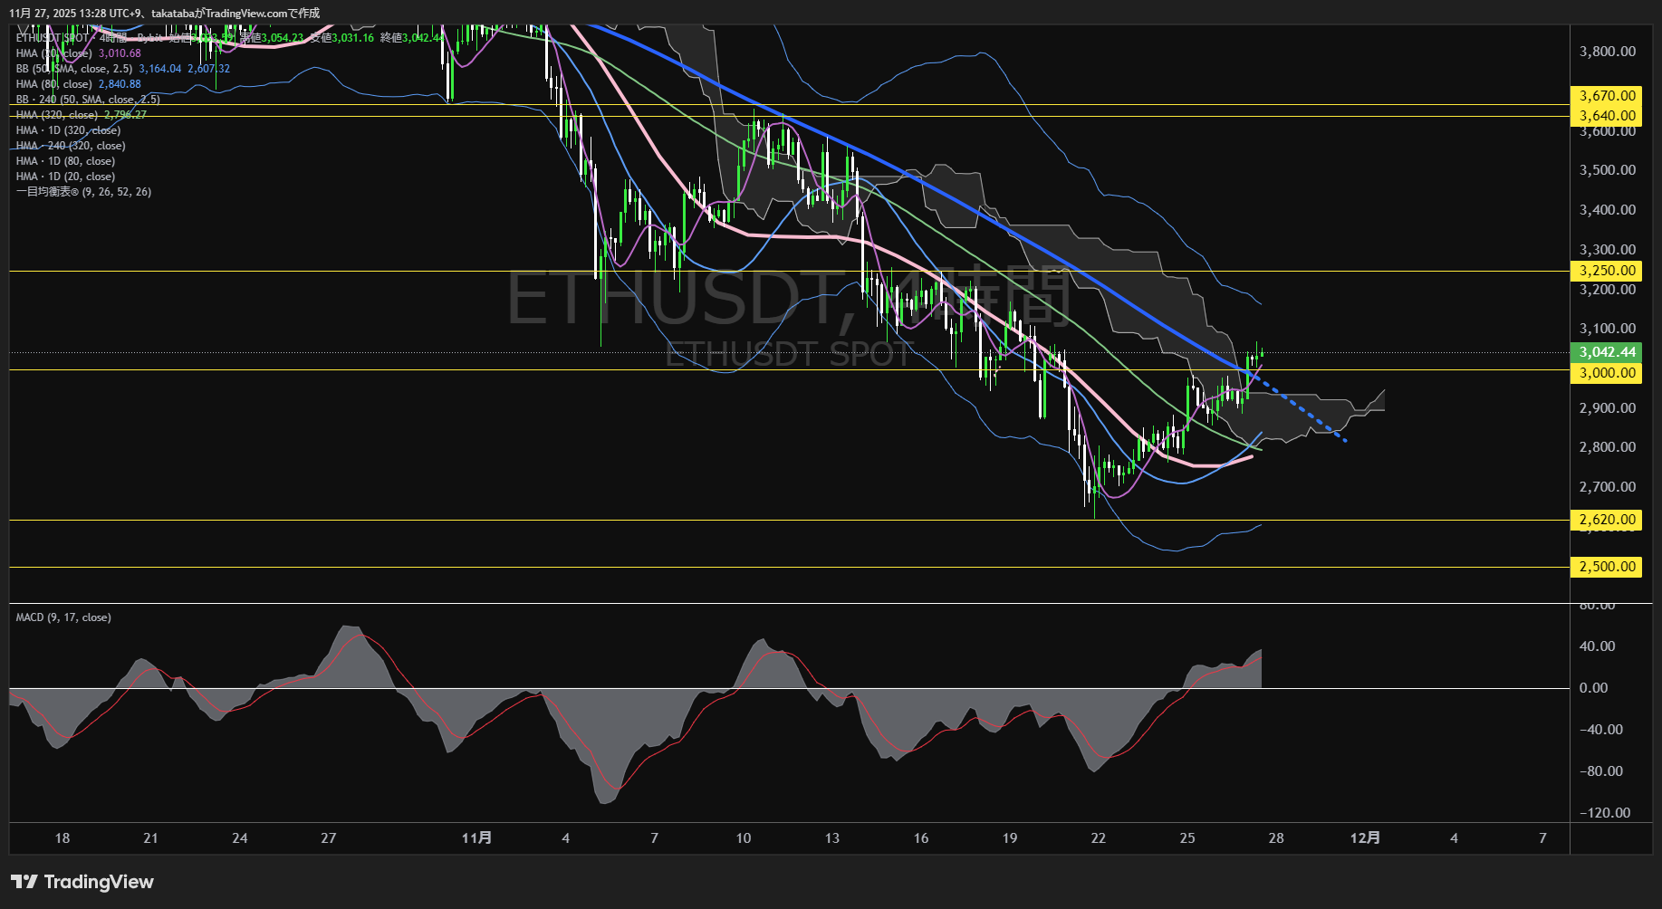
Task: Select the HMA (320, close) indicator entry
Action: point(59,114)
